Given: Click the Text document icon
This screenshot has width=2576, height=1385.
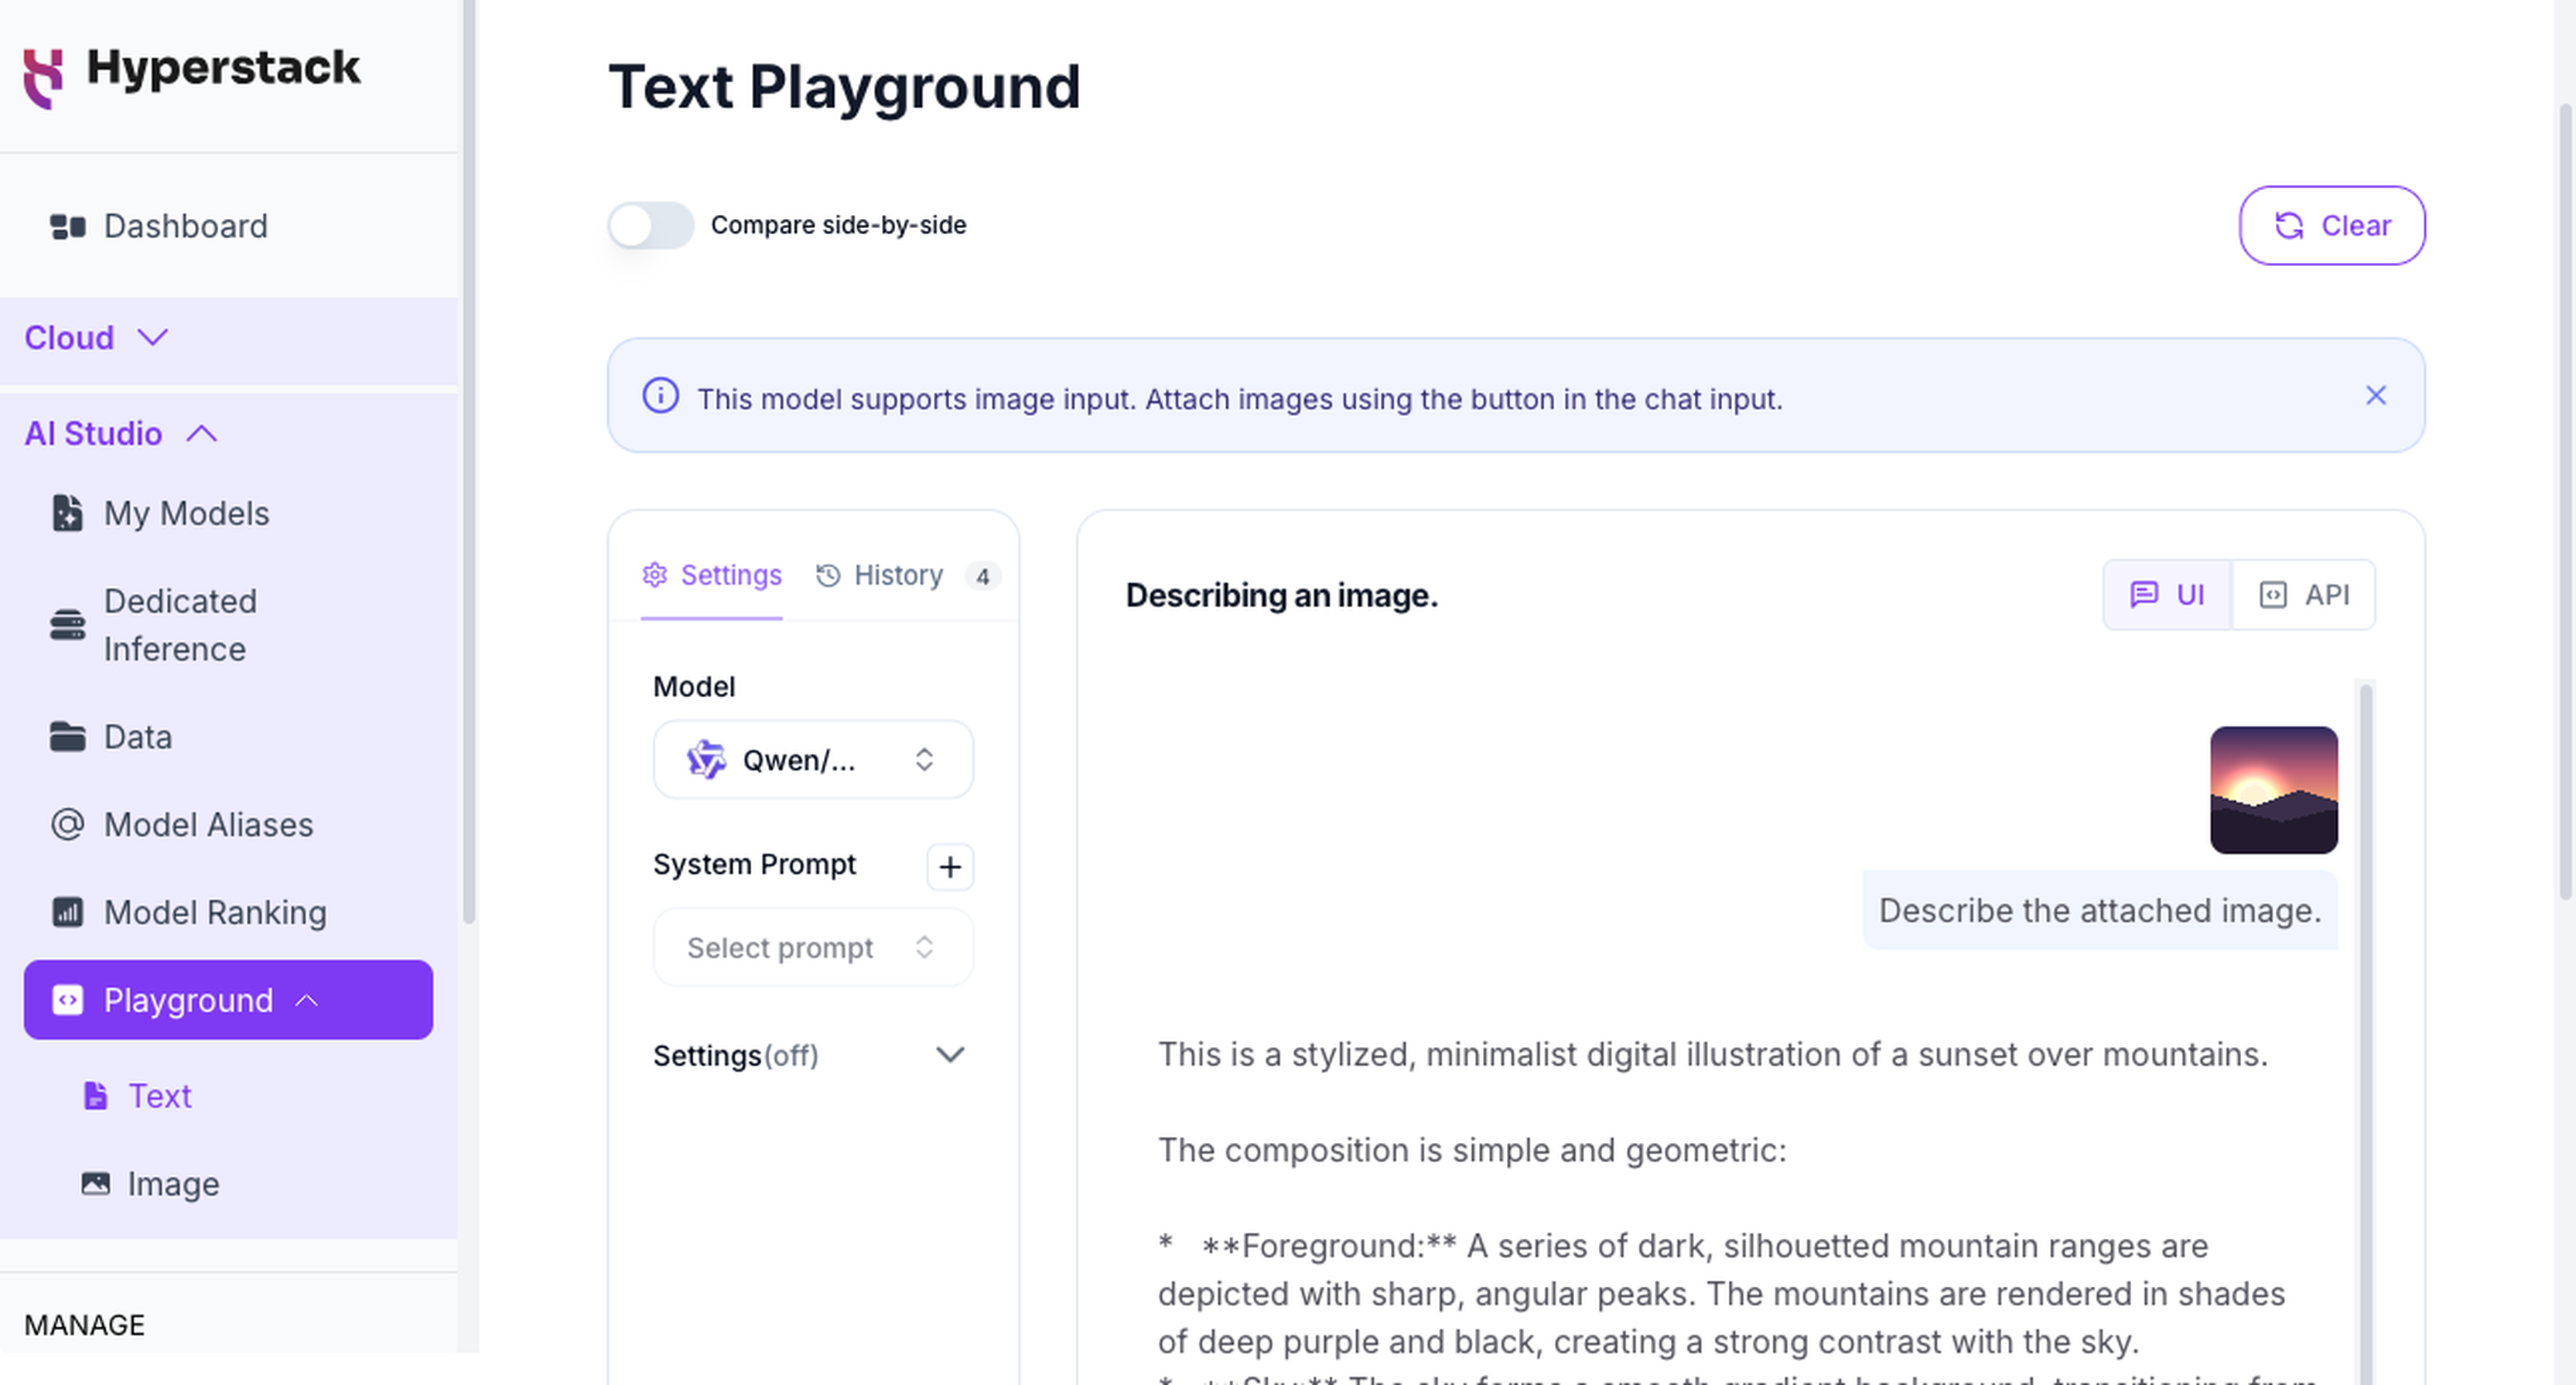Looking at the screenshot, I should coord(95,1096).
